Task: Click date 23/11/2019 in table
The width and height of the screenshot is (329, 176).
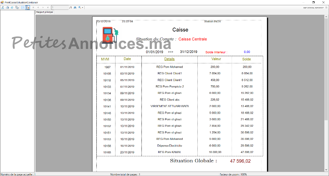Action: [x=127, y=152]
